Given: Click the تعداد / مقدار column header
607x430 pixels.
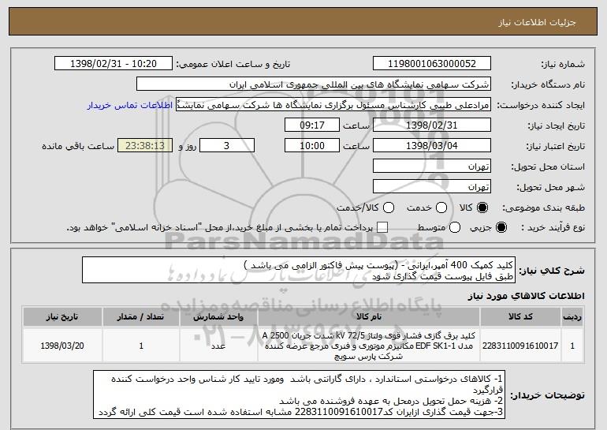Looking at the screenshot, I should point(141,316).
